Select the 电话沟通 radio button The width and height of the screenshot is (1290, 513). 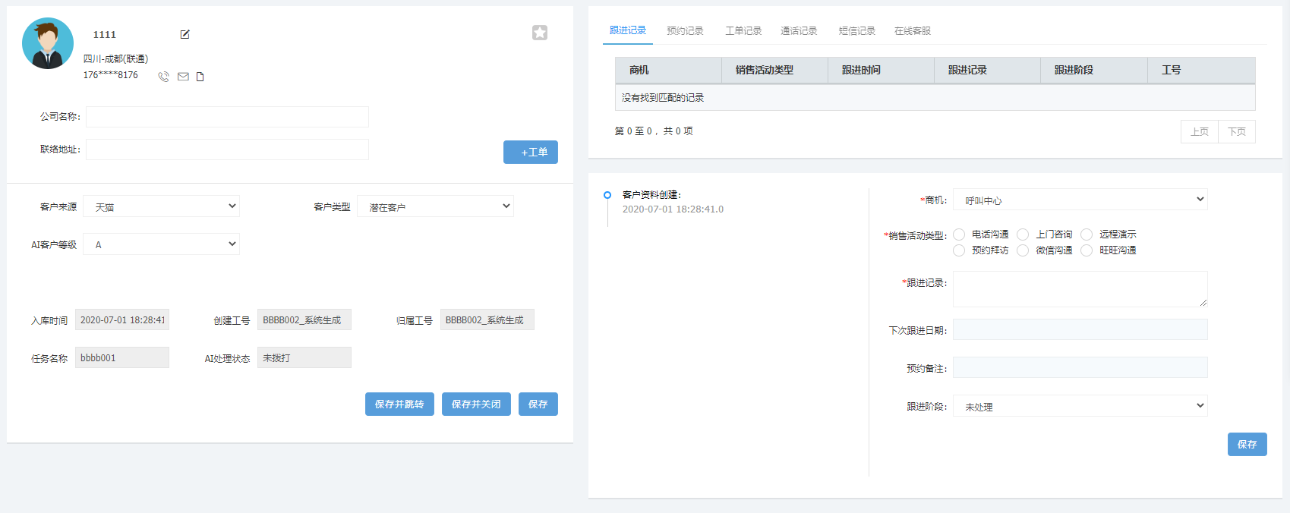pos(959,234)
